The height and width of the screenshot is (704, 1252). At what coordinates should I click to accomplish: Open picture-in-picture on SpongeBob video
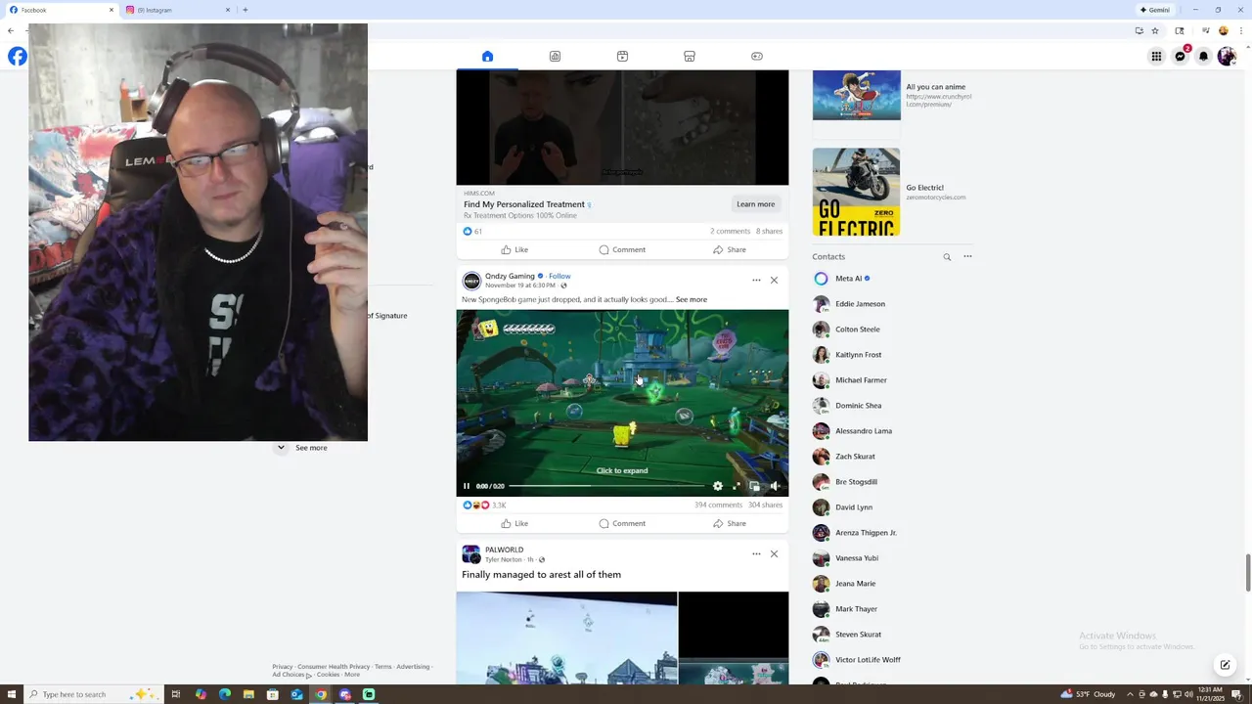(754, 486)
